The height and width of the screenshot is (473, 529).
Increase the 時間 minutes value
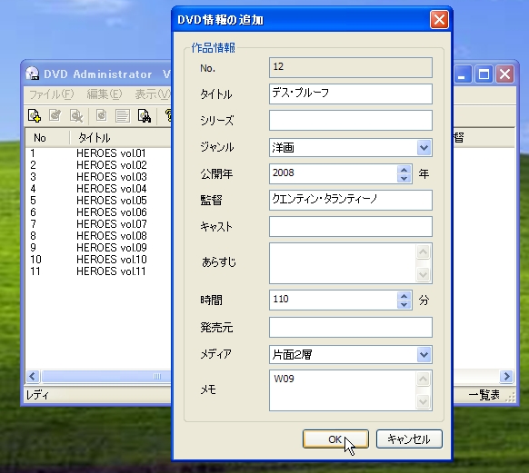point(404,296)
